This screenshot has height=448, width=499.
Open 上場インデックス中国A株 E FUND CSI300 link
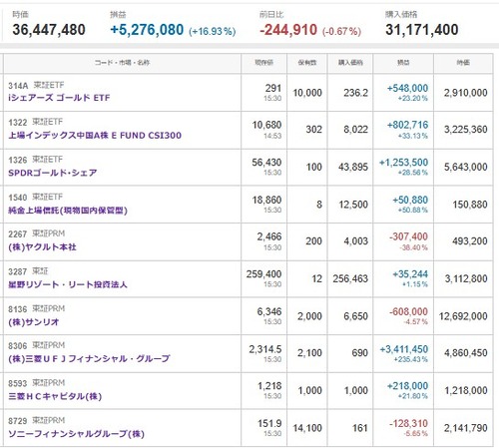[x=95, y=136]
